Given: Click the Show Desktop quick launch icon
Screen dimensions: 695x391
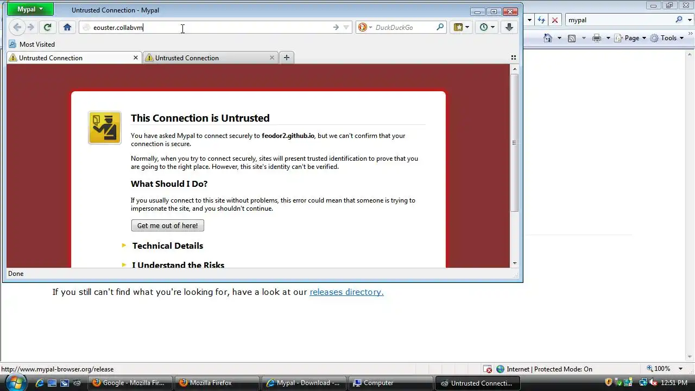Looking at the screenshot, I should click(52, 383).
